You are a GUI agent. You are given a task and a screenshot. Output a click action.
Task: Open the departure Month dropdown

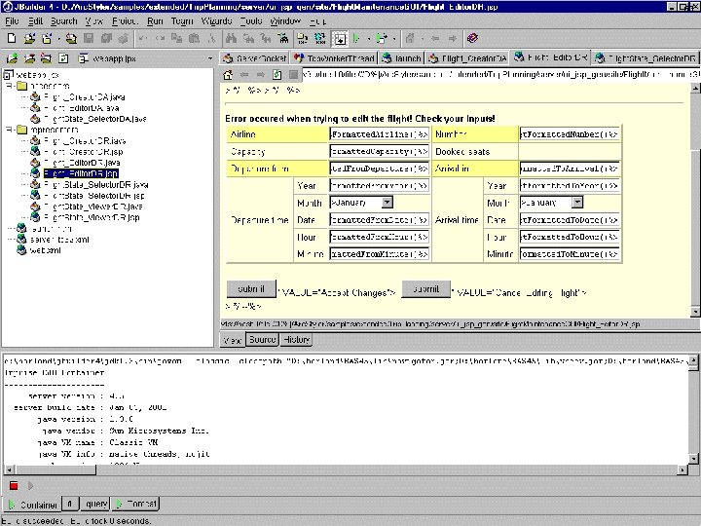387,202
